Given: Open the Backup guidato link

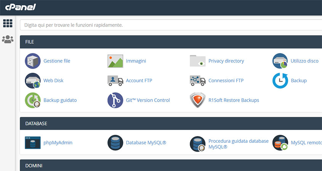Looking at the screenshot, I should (60, 101).
